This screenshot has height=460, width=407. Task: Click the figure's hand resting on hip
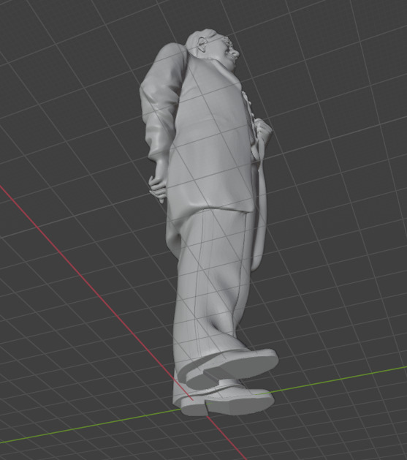(157, 189)
